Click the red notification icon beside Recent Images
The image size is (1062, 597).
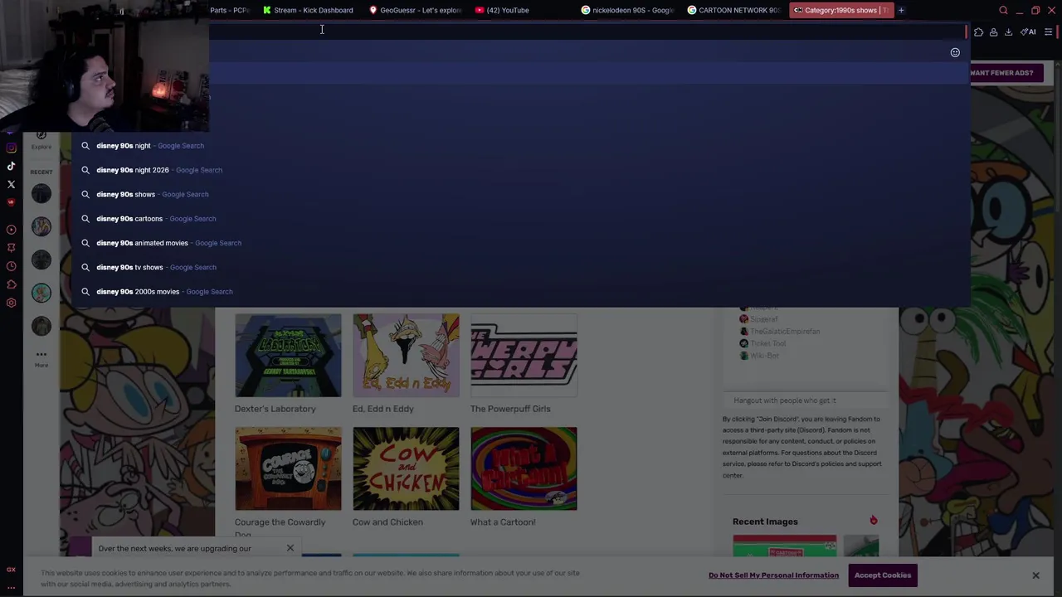[873, 520]
